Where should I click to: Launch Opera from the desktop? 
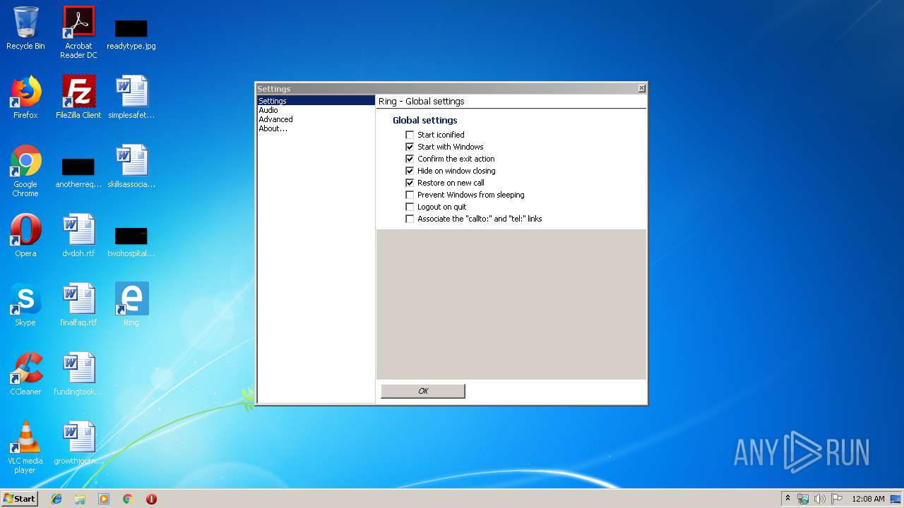click(x=25, y=236)
